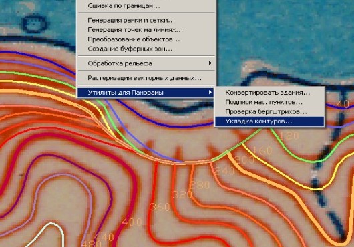Select "Подписи нас. пунктов..." submenu entry
Image resolution: width=354 pixels, height=247 pixels.
(x=269, y=102)
